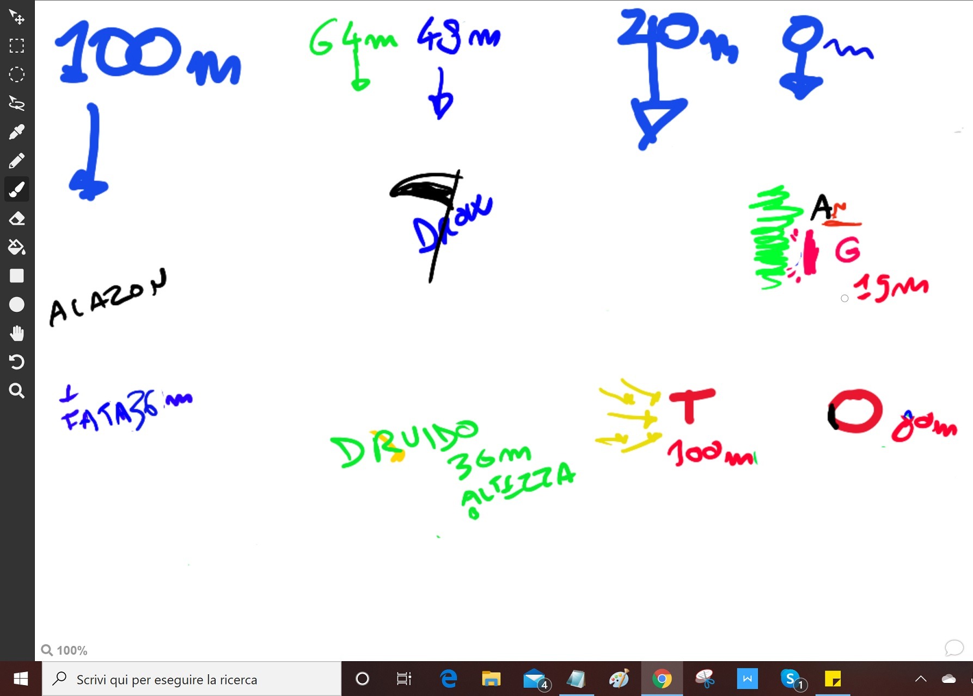Viewport: 973px width, 696px height.
Task: Select the Brush tool
Action: pyautogui.click(x=17, y=189)
